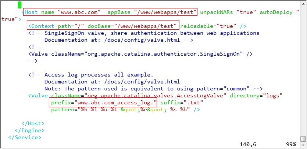
Task: Click the directory="logs" attribute
Action: [x=256, y=96]
